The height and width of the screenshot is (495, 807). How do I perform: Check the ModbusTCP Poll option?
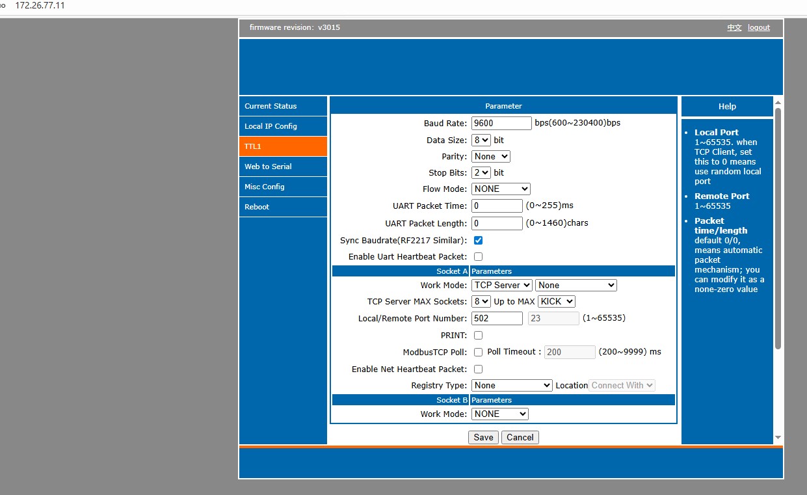pyautogui.click(x=478, y=352)
